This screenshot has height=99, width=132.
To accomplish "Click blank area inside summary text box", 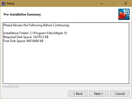I will click(66, 63).
